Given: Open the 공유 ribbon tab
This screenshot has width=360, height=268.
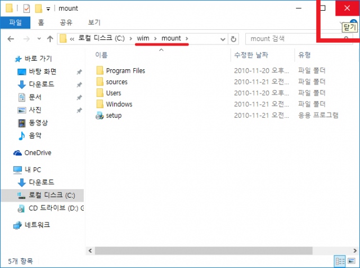Looking at the screenshot, I should pyautogui.click(x=66, y=23).
